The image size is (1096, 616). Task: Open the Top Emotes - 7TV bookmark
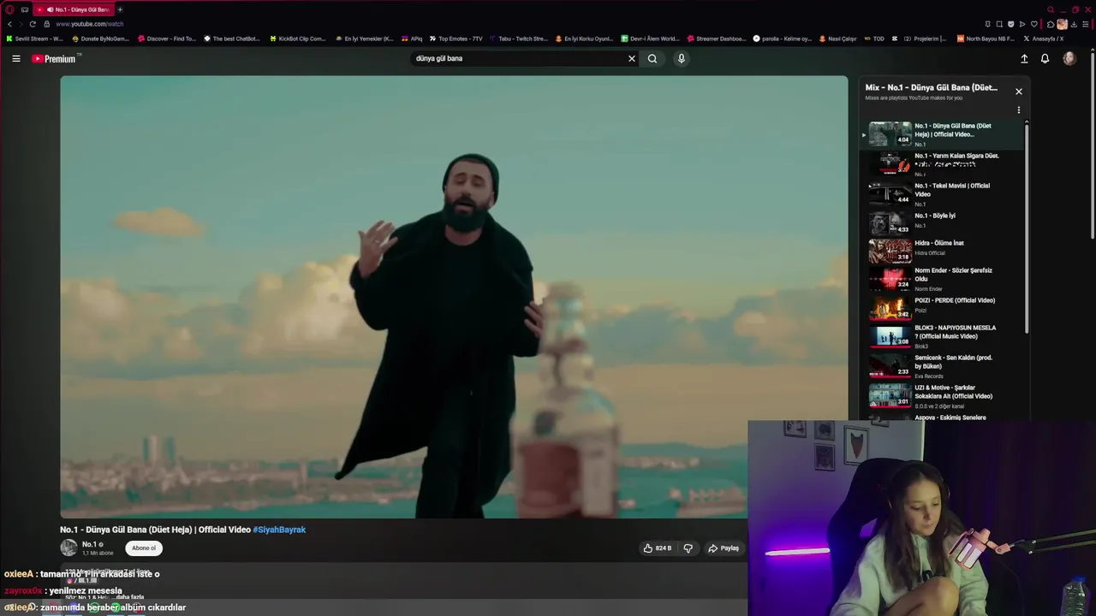[x=456, y=38]
